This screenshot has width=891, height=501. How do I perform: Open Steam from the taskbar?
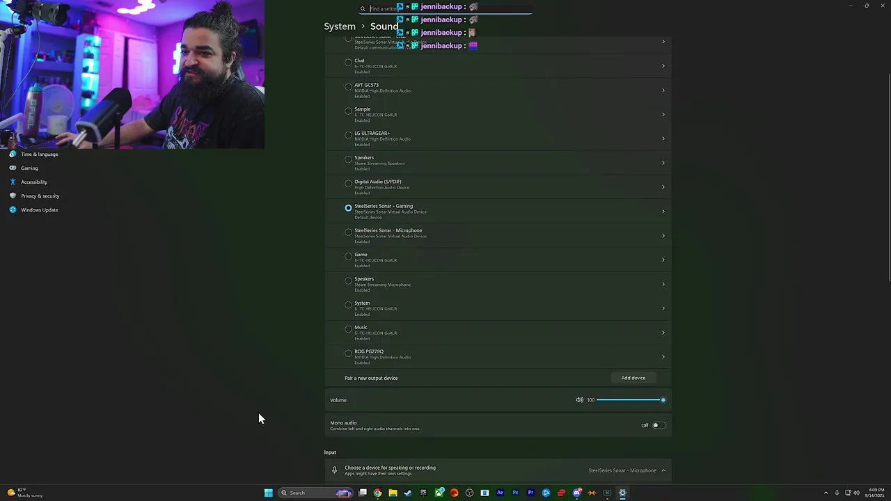[x=408, y=493]
